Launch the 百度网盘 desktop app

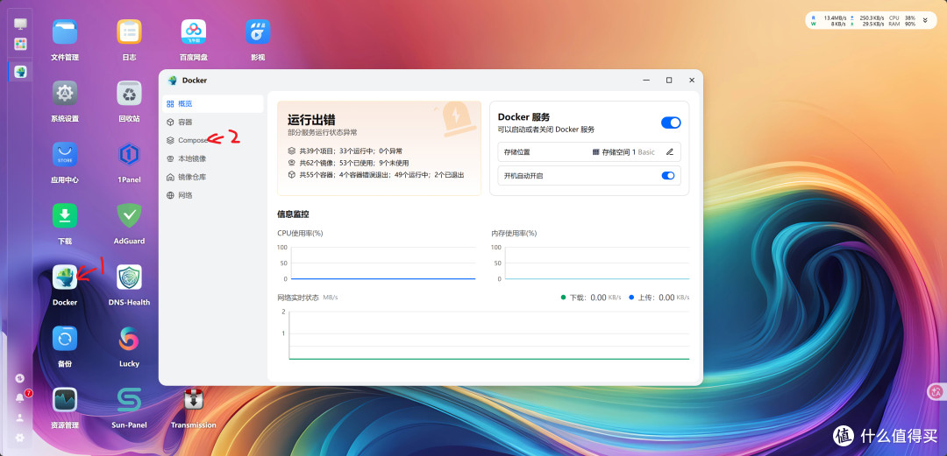(193, 32)
